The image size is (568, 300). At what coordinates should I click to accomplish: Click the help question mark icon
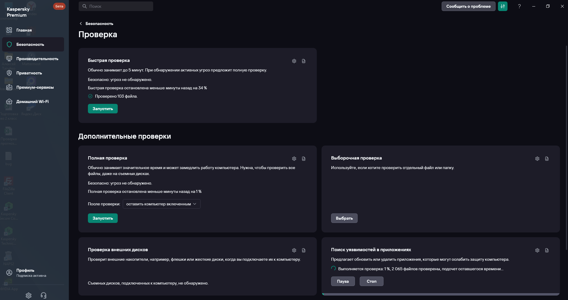(x=519, y=6)
